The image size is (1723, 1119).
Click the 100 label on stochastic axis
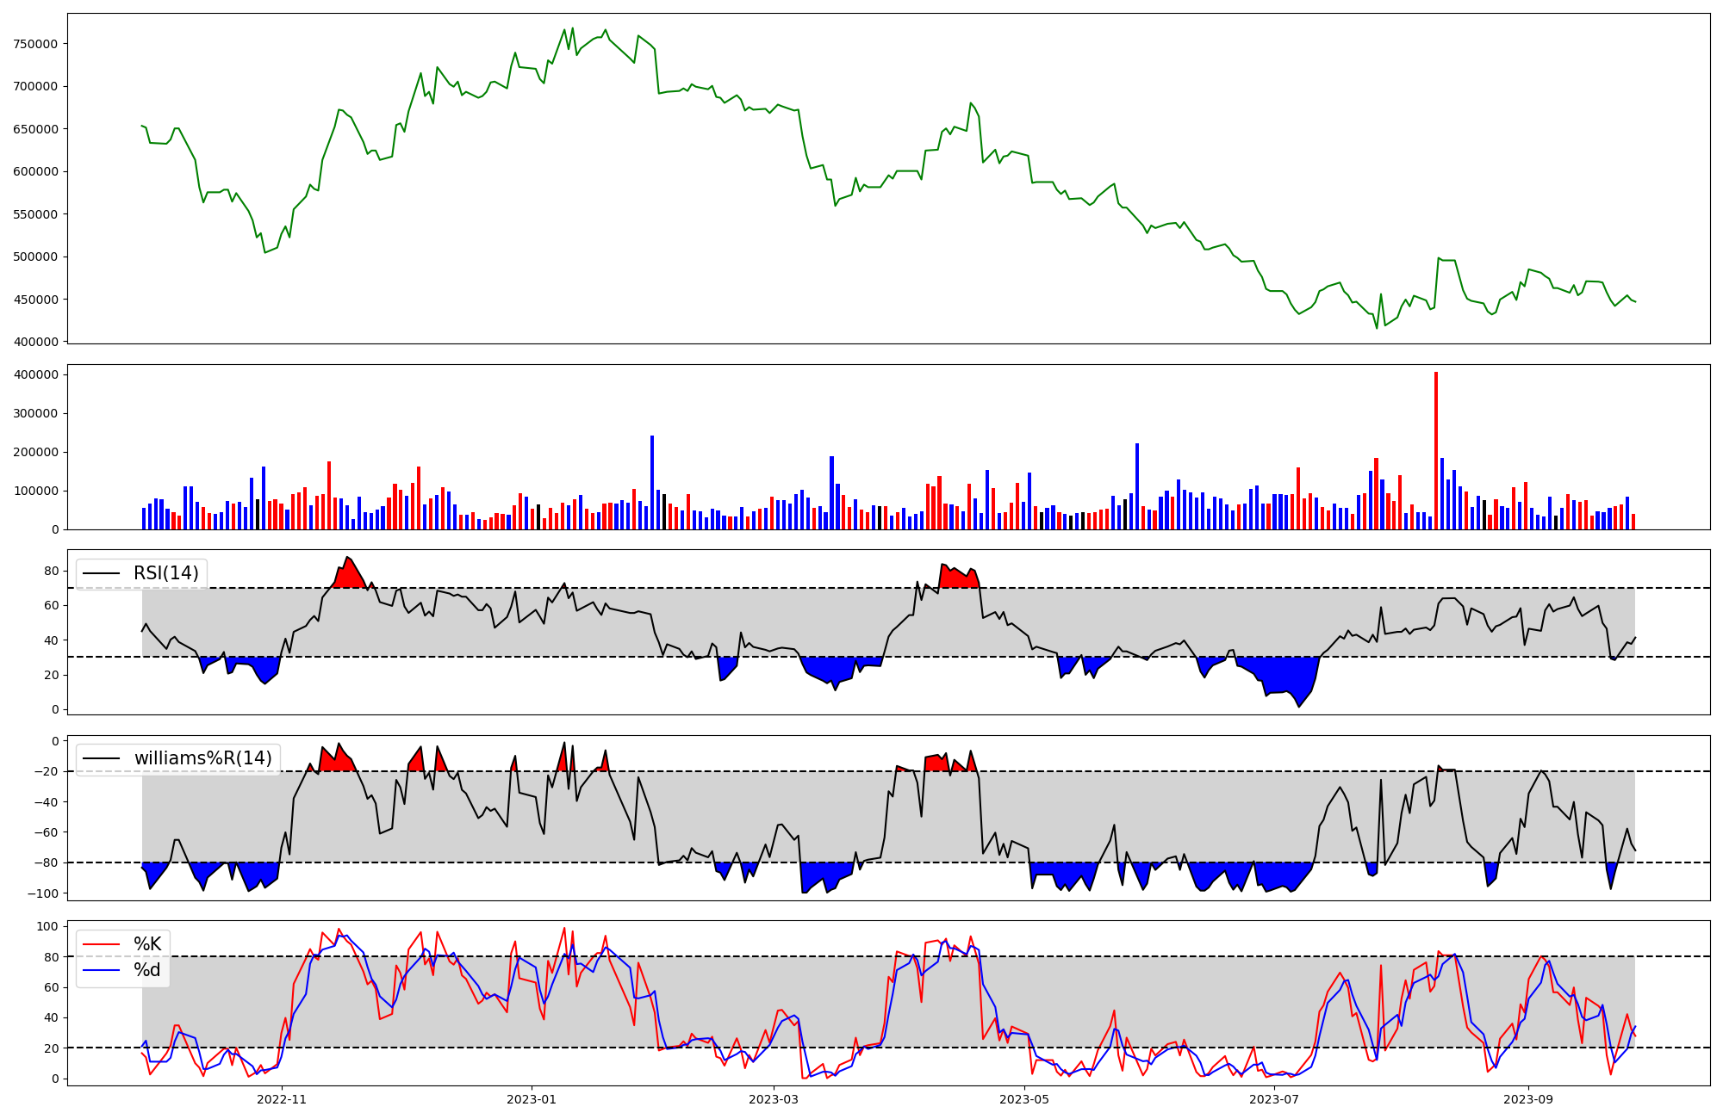click(x=48, y=926)
